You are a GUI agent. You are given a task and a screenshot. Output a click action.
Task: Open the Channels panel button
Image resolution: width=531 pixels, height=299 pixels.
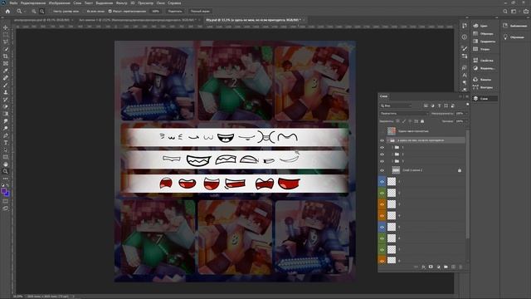[485, 80]
